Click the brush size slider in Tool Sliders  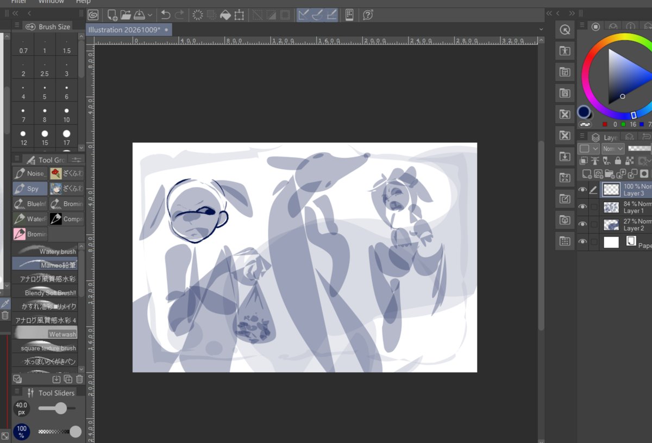[x=57, y=408]
